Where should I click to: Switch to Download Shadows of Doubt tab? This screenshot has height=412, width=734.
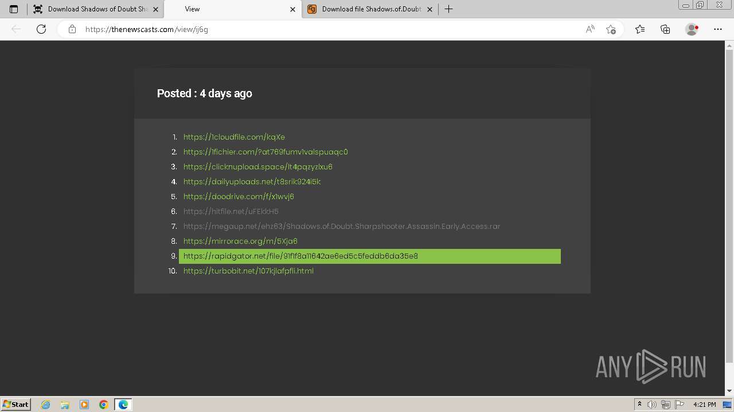tap(96, 9)
